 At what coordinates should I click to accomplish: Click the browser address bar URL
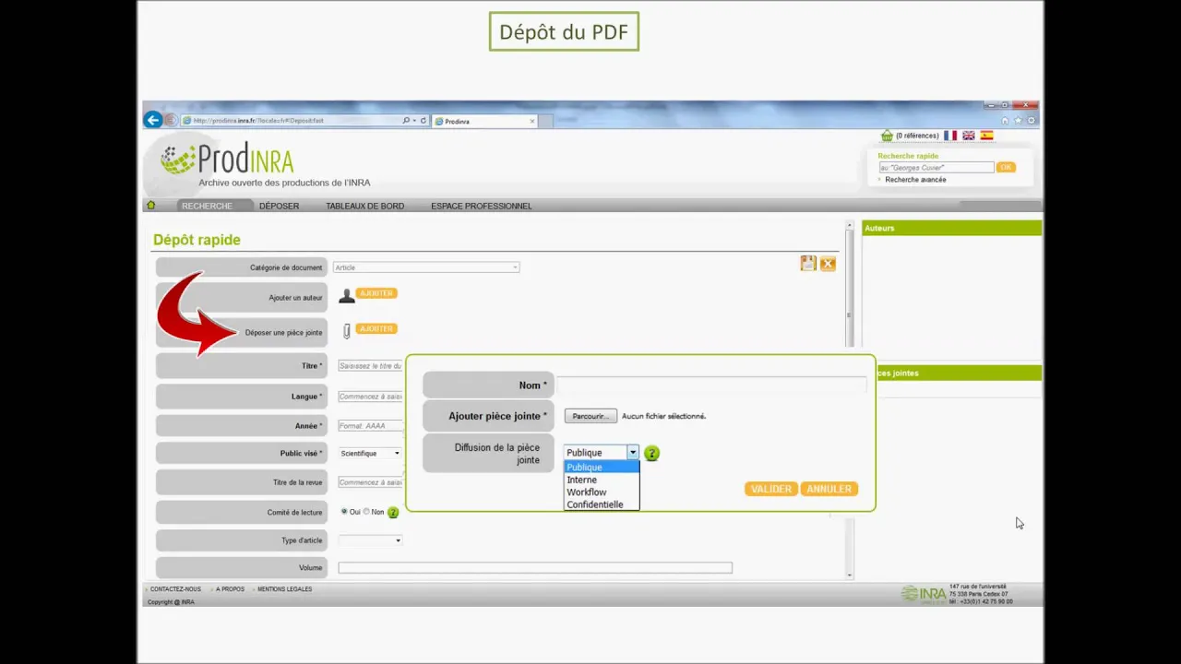click(x=291, y=121)
